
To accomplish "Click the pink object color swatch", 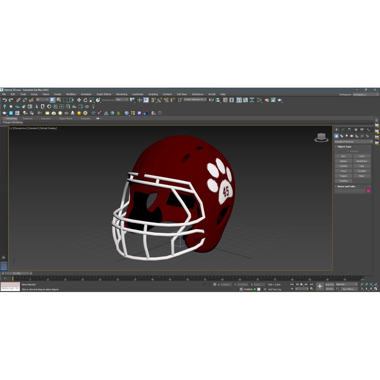I will coord(368,191).
